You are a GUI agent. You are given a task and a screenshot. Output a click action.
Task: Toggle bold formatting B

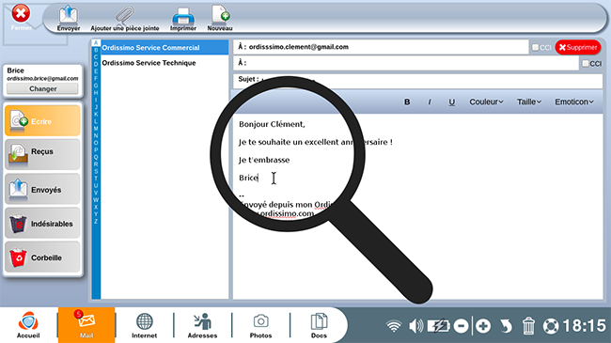pyautogui.click(x=407, y=101)
